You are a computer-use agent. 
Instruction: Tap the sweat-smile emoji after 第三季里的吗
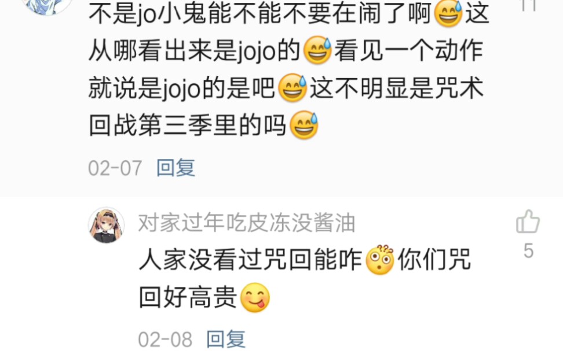point(304,125)
